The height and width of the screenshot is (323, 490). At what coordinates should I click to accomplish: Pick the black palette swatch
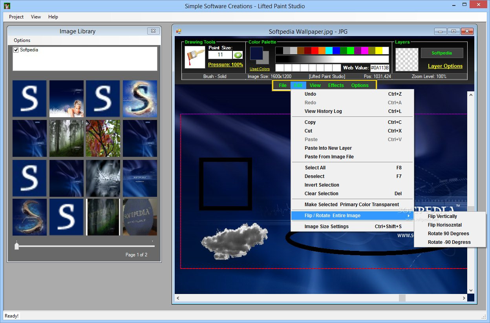[279, 51]
